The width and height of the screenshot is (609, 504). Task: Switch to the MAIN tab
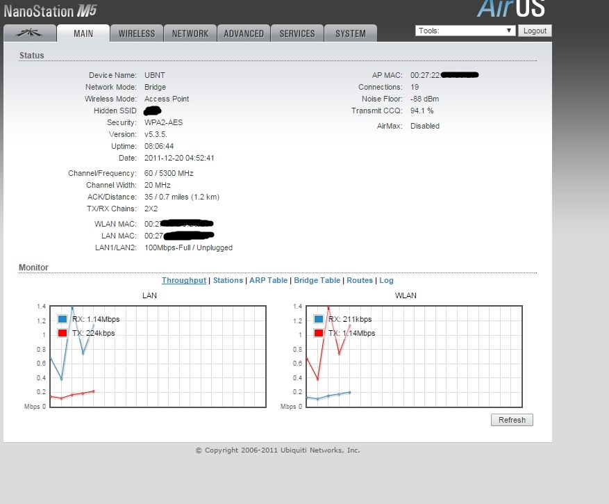[x=83, y=33]
